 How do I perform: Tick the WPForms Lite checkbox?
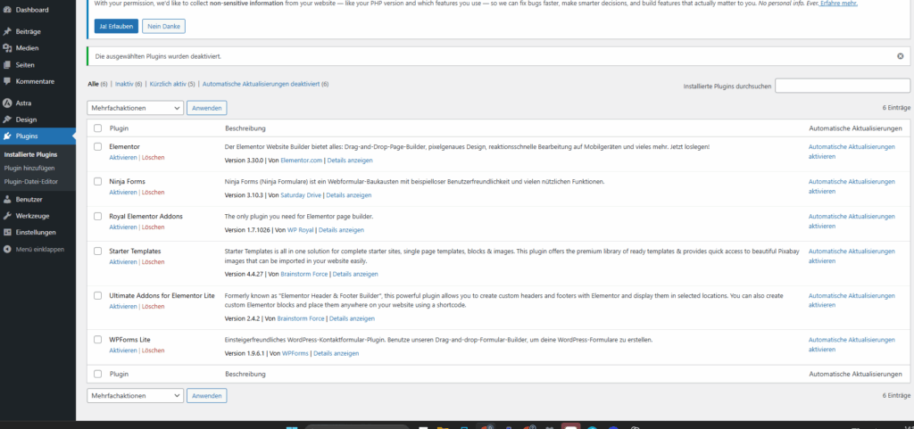coord(98,339)
